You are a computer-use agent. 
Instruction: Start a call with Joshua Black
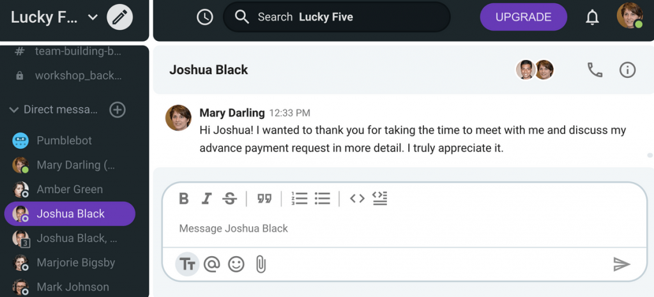point(595,70)
